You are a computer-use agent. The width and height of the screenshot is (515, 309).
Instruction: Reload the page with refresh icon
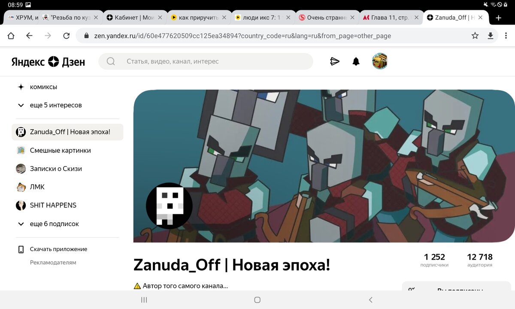tap(67, 36)
